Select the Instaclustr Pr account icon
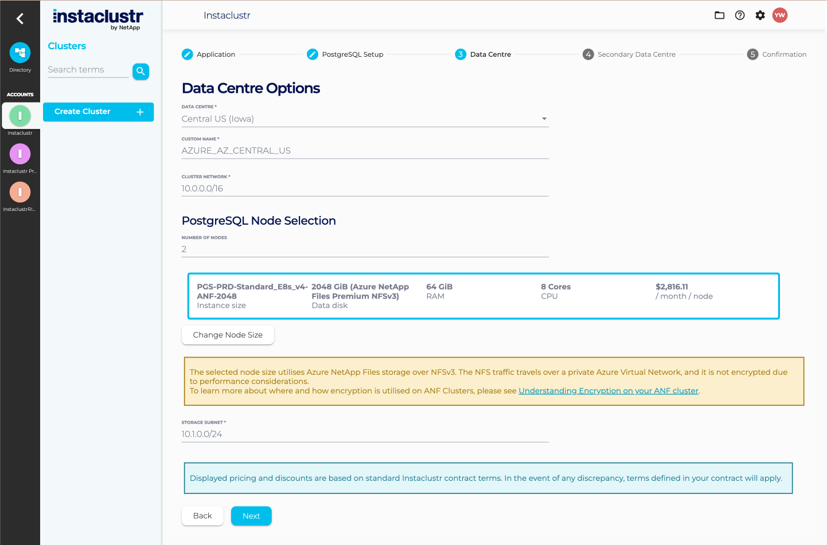Screen dimensions: 827x545 [x=20, y=154]
